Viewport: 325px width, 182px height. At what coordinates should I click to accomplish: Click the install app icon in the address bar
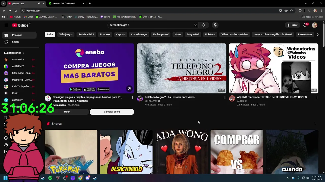(x=281, y=11)
